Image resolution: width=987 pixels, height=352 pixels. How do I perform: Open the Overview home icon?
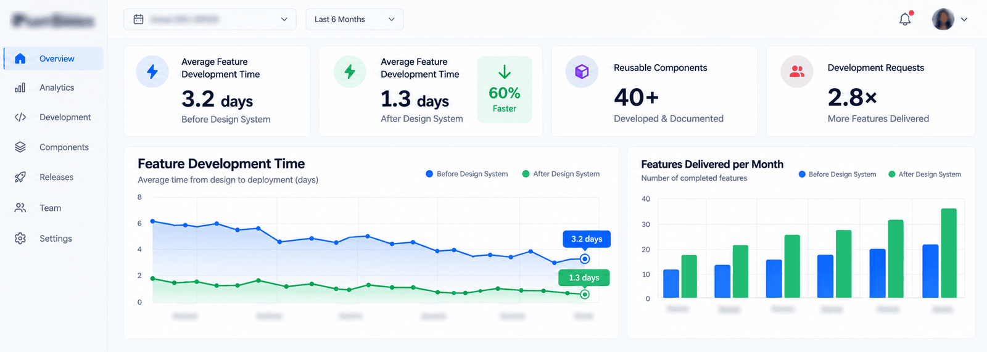pos(20,59)
